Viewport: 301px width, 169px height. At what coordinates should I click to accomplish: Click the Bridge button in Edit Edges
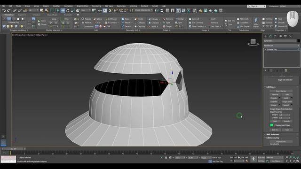point(274,105)
